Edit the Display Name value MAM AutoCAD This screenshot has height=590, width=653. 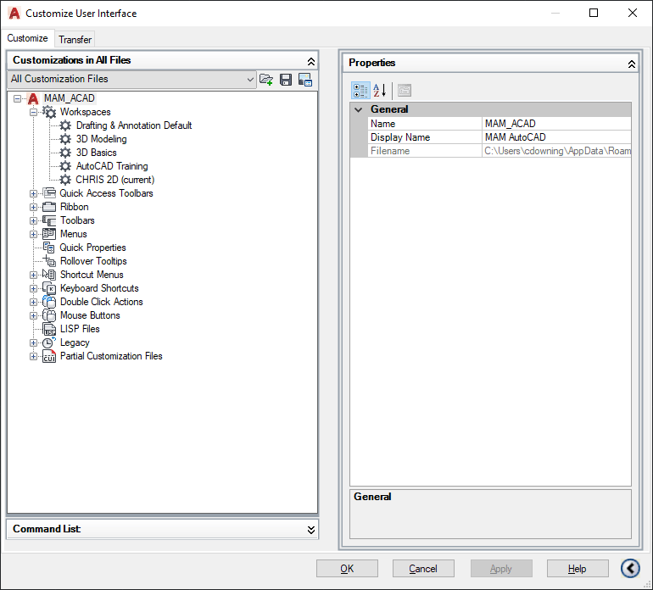tap(557, 137)
